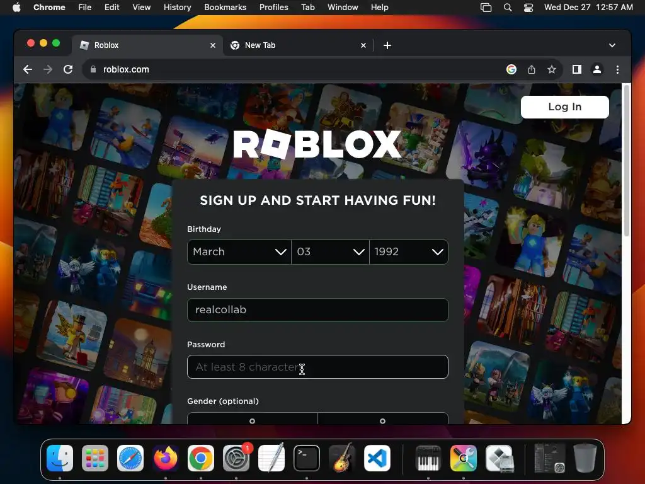Switch to the Roblox tab

click(147, 45)
